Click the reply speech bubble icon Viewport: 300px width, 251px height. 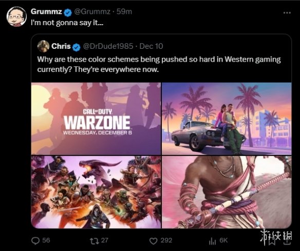[x=35, y=241]
